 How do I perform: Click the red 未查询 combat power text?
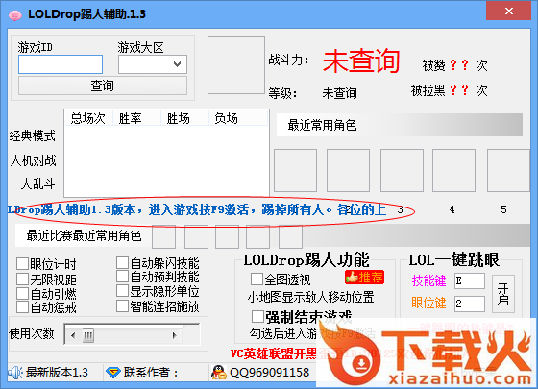361,61
